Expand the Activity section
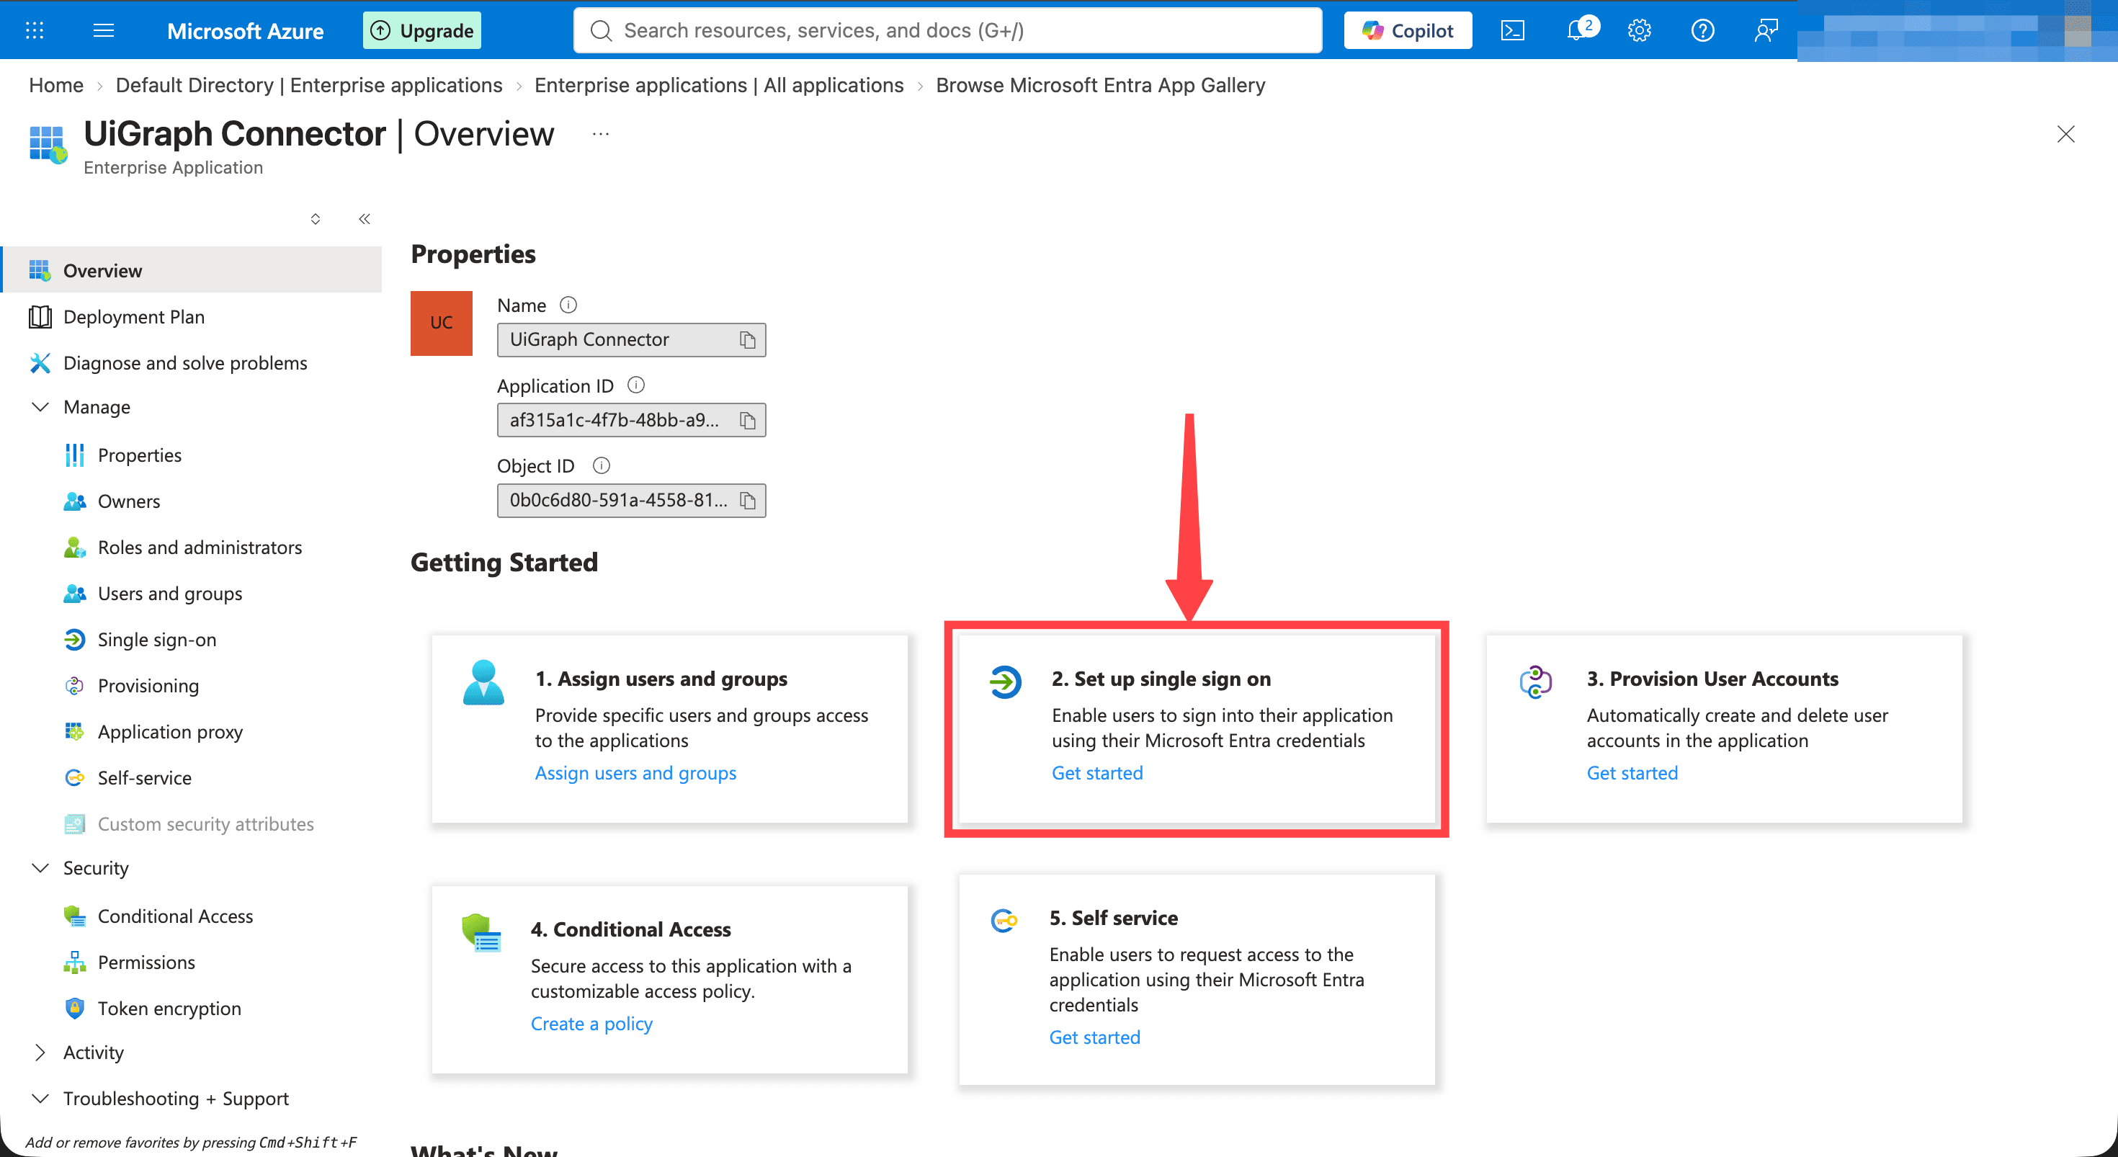Screen dimensions: 2118x1157 [x=40, y=1053]
